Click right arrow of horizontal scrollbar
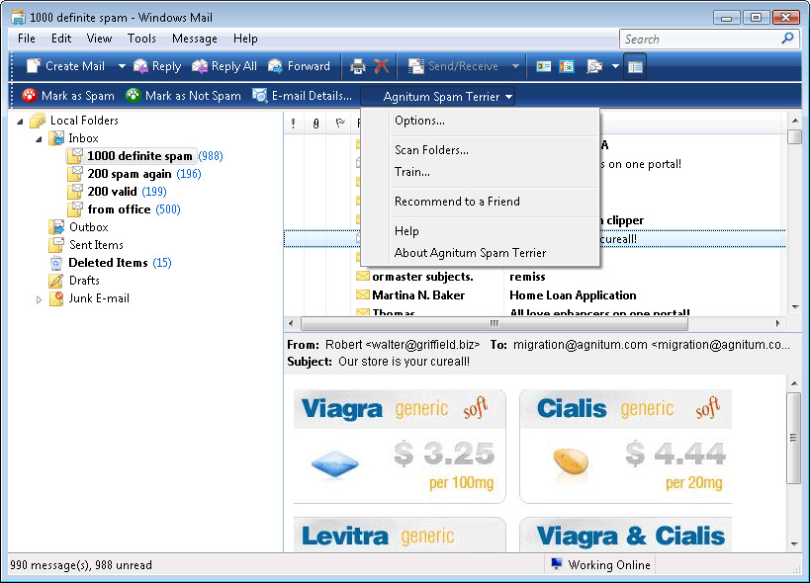The height and width of the screenshot is (583, 810). click(778, 323)
